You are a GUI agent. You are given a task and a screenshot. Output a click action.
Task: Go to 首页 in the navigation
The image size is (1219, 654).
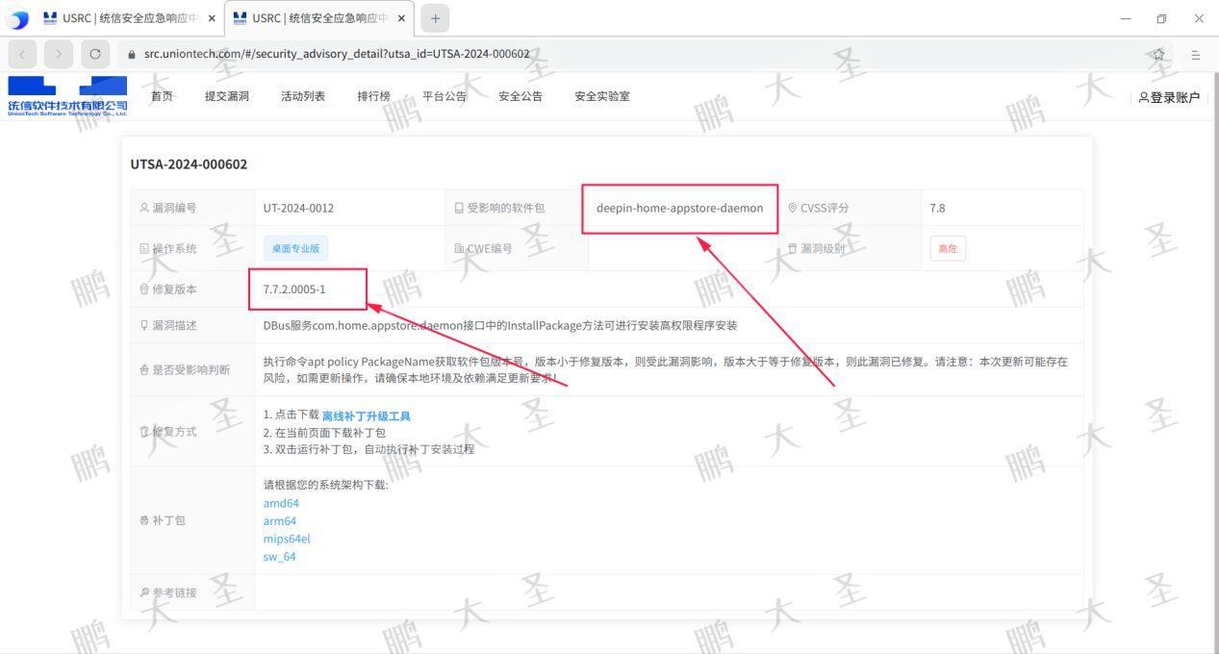pyautogui.click(x=162, y=96)
